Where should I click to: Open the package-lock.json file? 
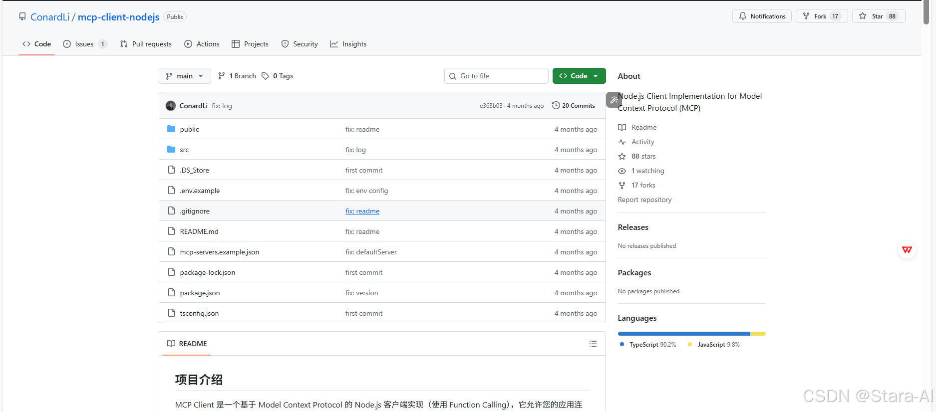(208, 272)
